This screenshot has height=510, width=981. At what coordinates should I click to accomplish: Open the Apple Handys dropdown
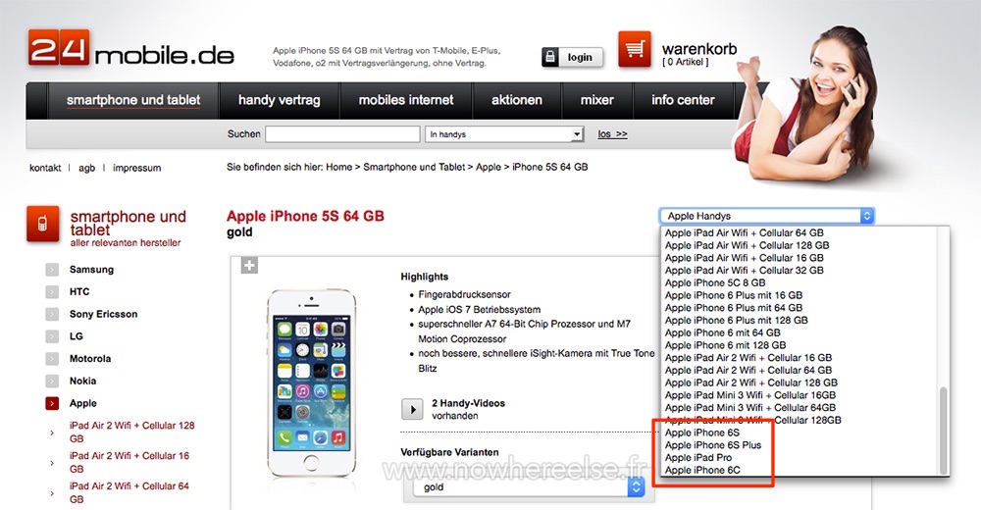766,216
